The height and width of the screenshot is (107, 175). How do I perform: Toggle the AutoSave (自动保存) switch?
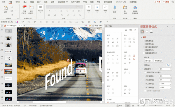tap(10, 22)
